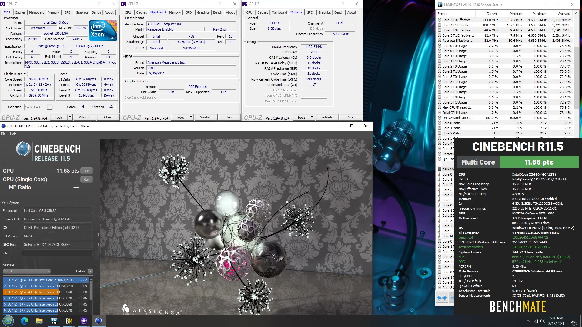Click the Cinebench Details arrow button
This screenshot has height=327, width=582.
(x=90, y=271)
